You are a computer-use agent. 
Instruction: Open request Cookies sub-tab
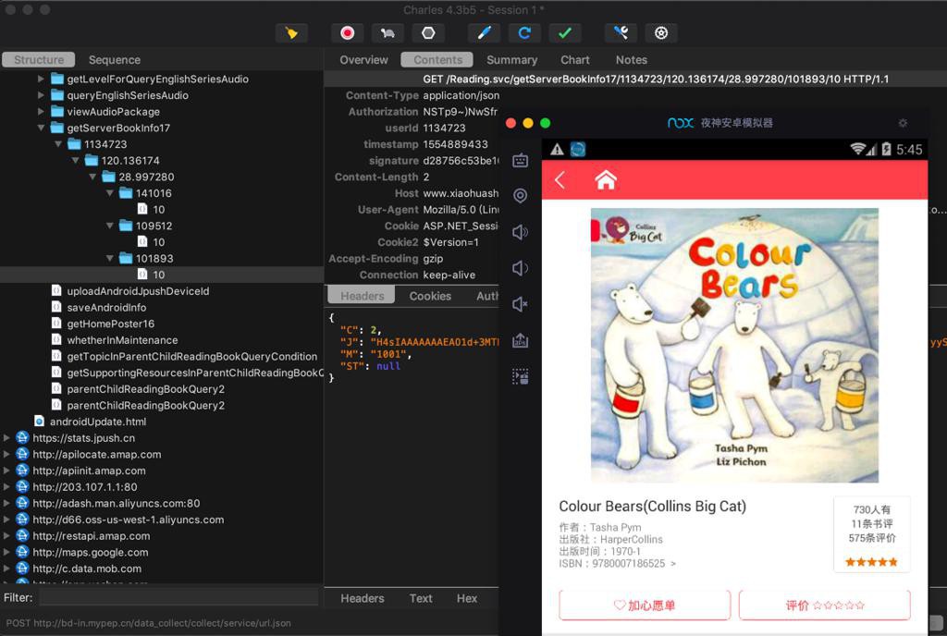coord(430,296)
